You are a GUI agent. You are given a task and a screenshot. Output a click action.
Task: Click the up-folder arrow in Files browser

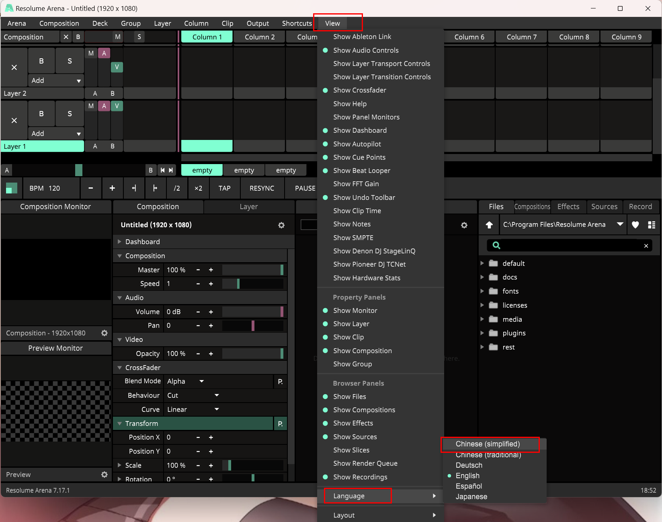tap(489, 225)
